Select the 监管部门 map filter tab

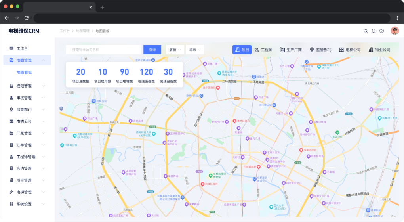click(x=320, y=50)
